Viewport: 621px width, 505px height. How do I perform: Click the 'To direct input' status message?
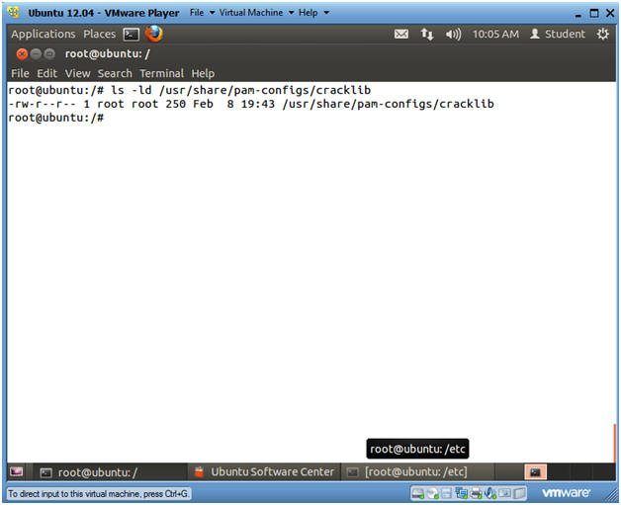[99, 493]
